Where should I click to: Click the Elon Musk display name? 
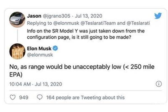(x=39, y=48)
